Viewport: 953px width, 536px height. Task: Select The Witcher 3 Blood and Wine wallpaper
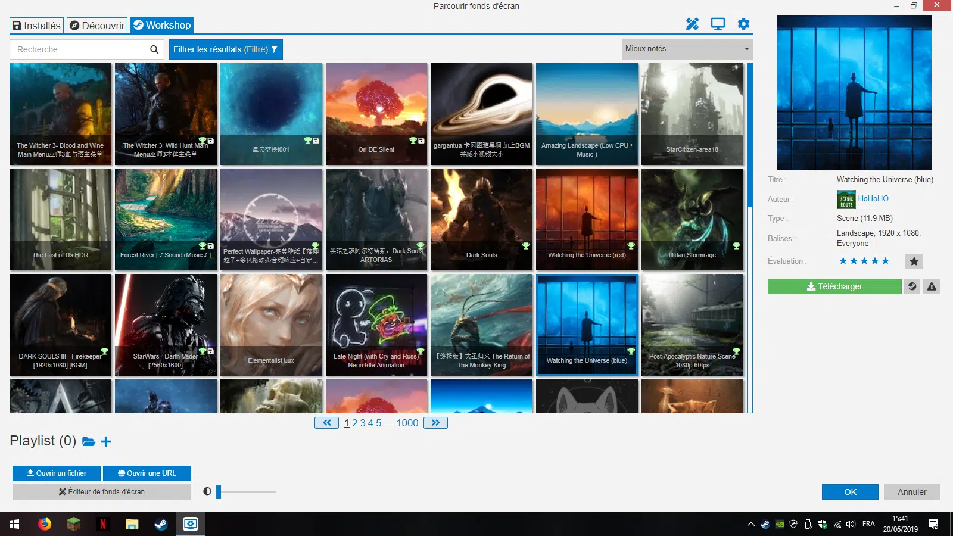[61, 114]
